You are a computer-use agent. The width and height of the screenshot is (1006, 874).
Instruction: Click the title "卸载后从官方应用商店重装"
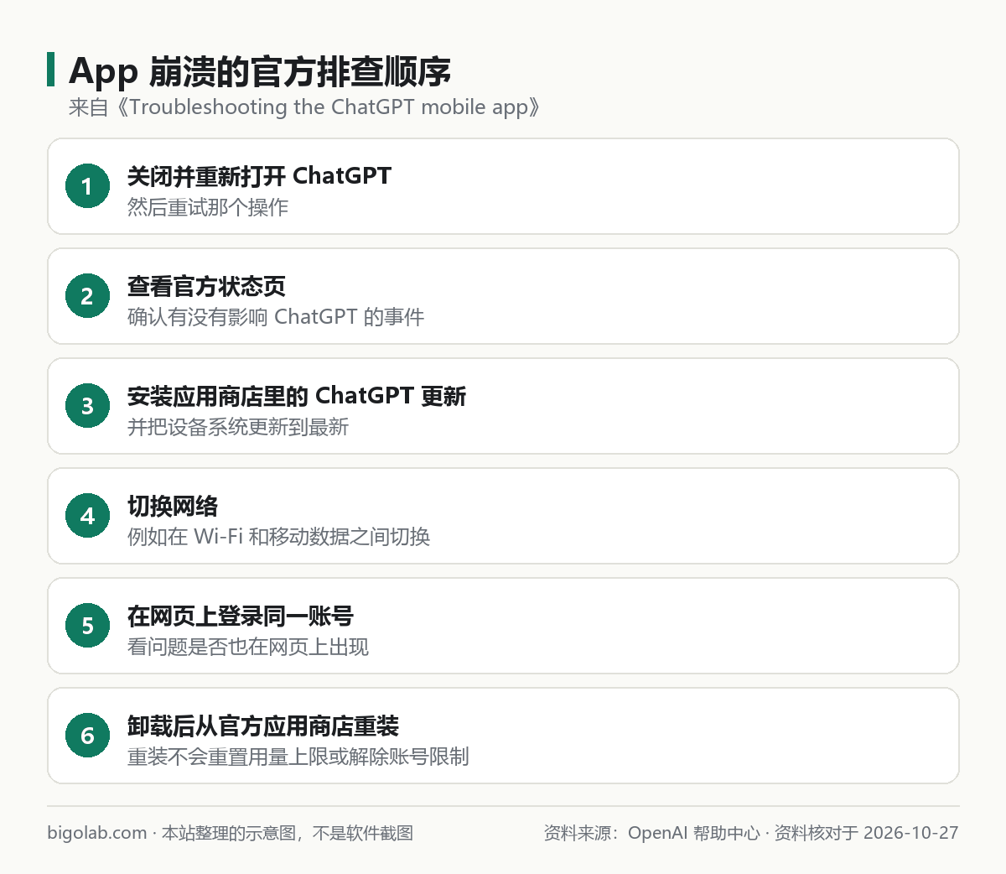263,726
